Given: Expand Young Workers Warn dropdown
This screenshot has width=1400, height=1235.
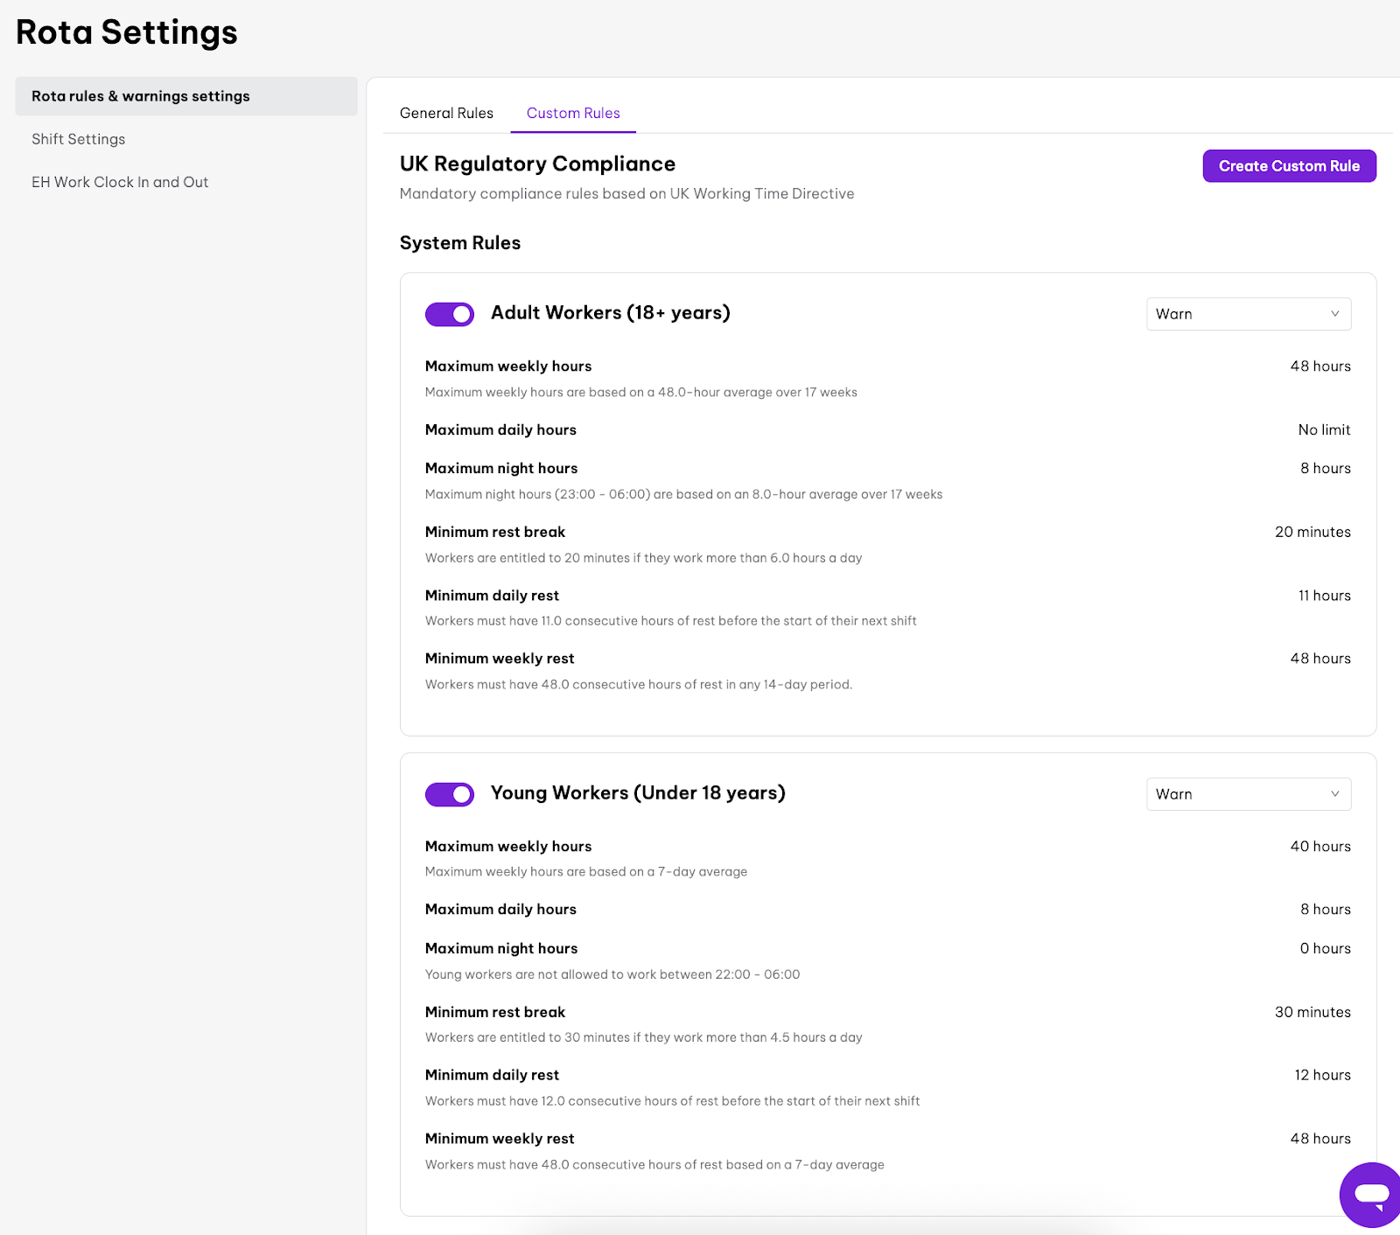Looking at the screenshot, I should point(1248,794).
